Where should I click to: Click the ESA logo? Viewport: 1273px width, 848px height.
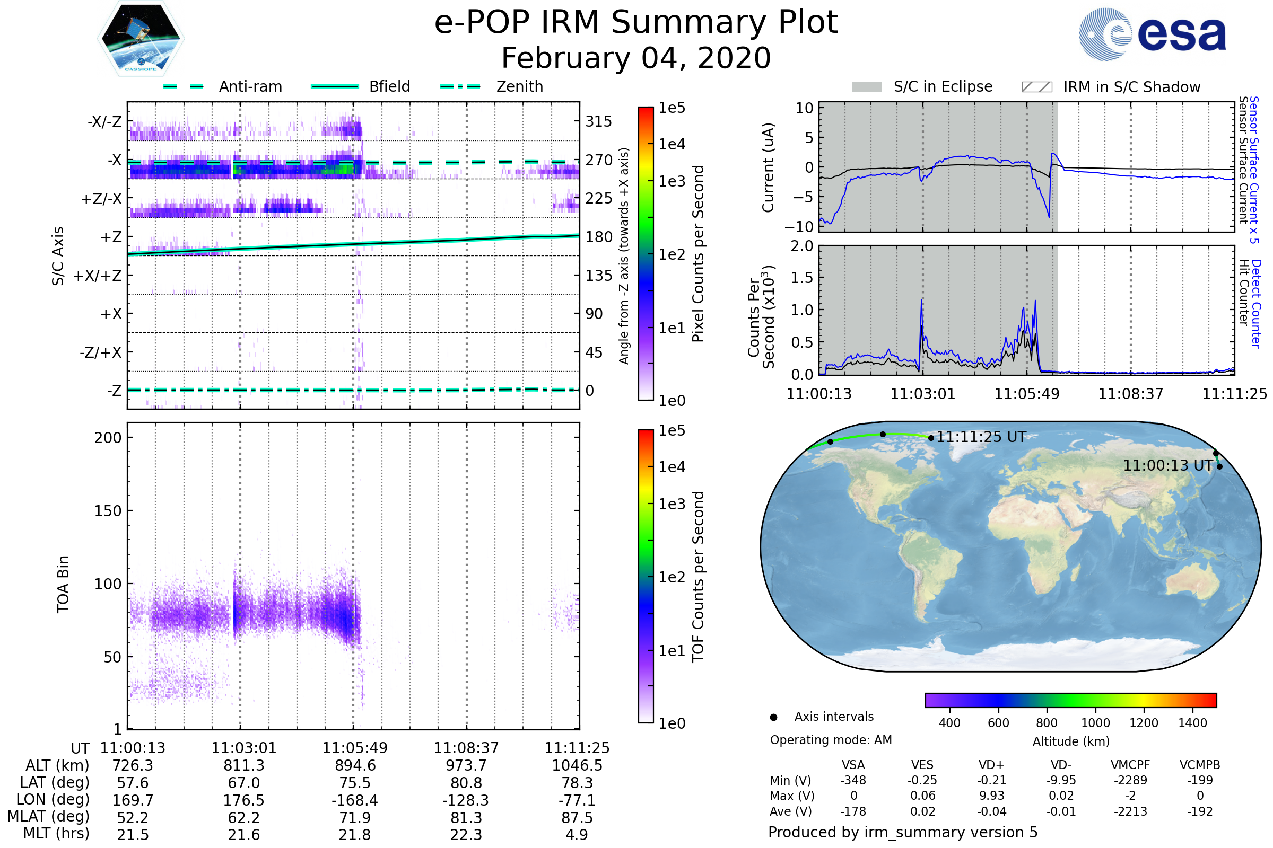coord(1152,34)
